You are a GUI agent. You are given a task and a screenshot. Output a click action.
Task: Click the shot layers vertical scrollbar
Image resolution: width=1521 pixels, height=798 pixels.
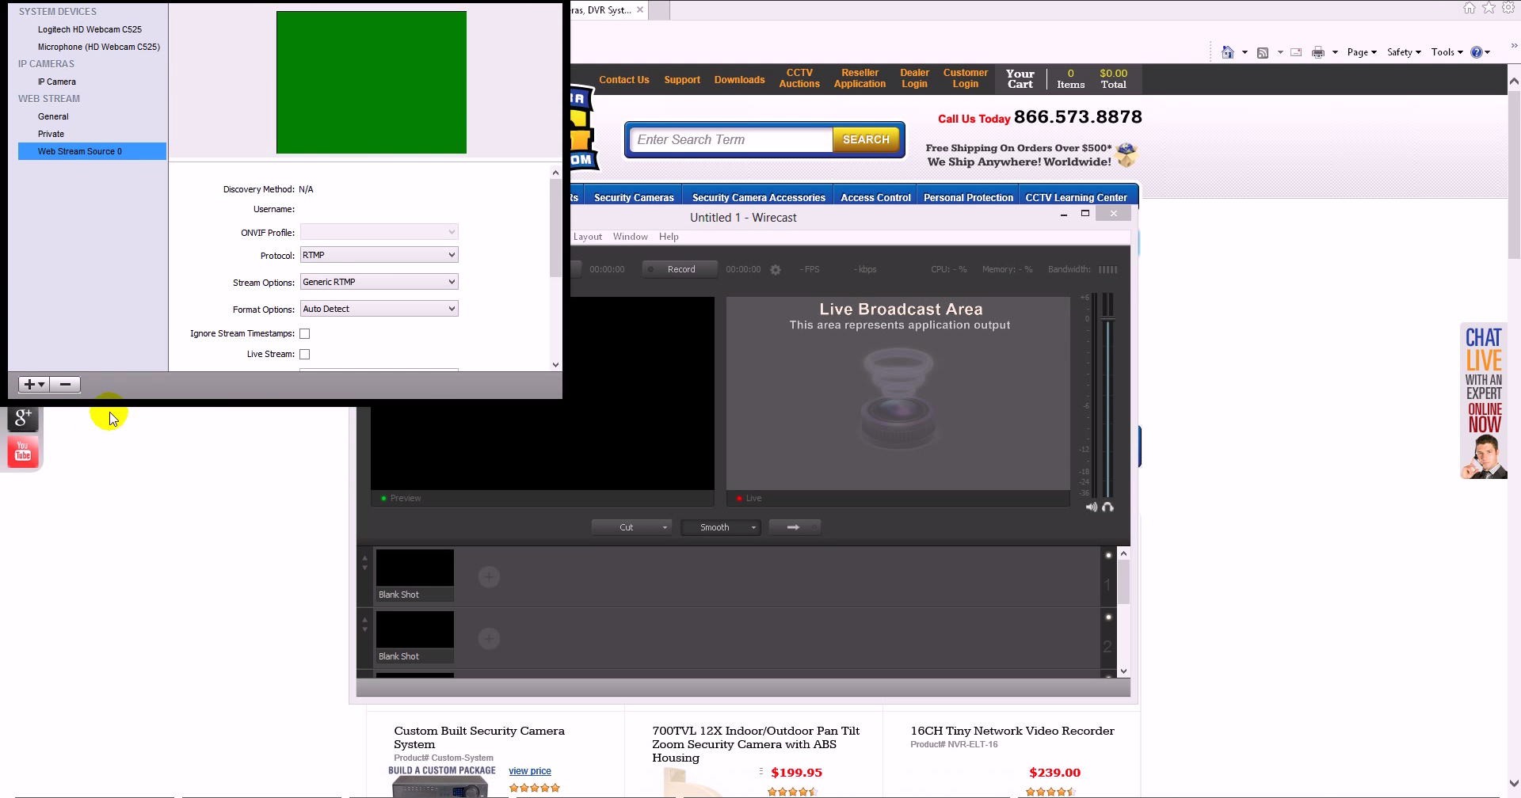(x=1123, y=582)
